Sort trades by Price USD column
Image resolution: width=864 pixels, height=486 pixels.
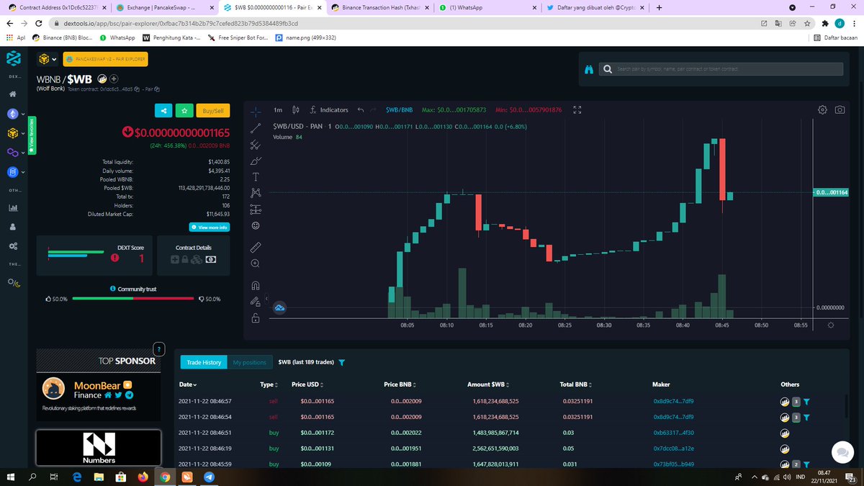tap(308, 384)
